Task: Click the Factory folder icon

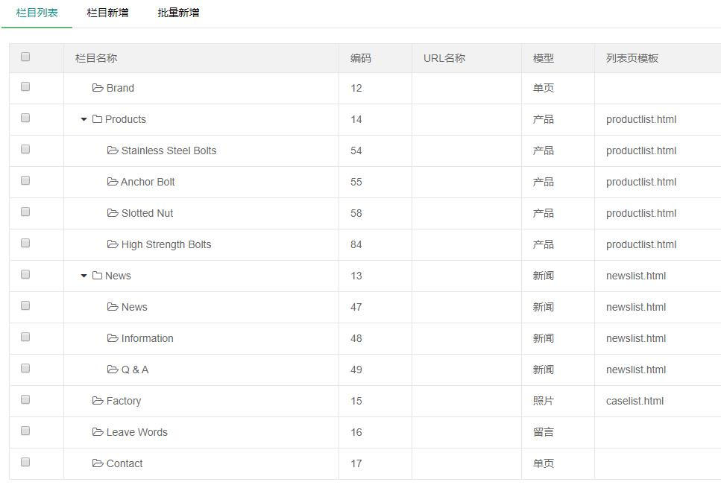Action: click(98, 401)
